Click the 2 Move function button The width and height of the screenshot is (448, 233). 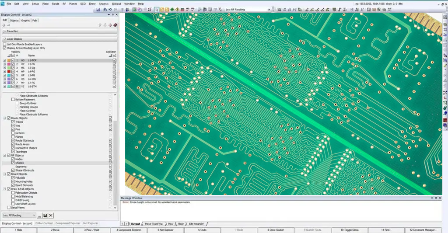(x=55, y=230)
